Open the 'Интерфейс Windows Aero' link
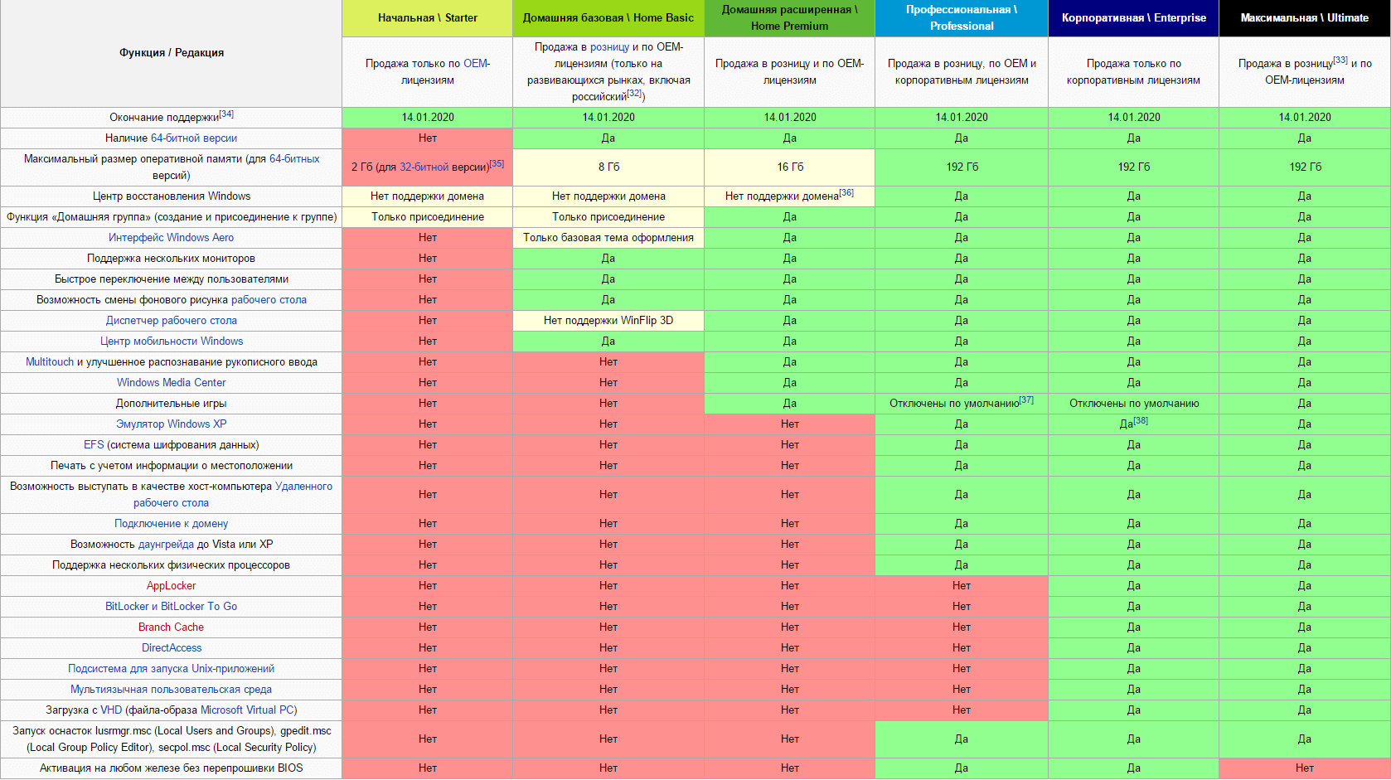 point(171,237)
